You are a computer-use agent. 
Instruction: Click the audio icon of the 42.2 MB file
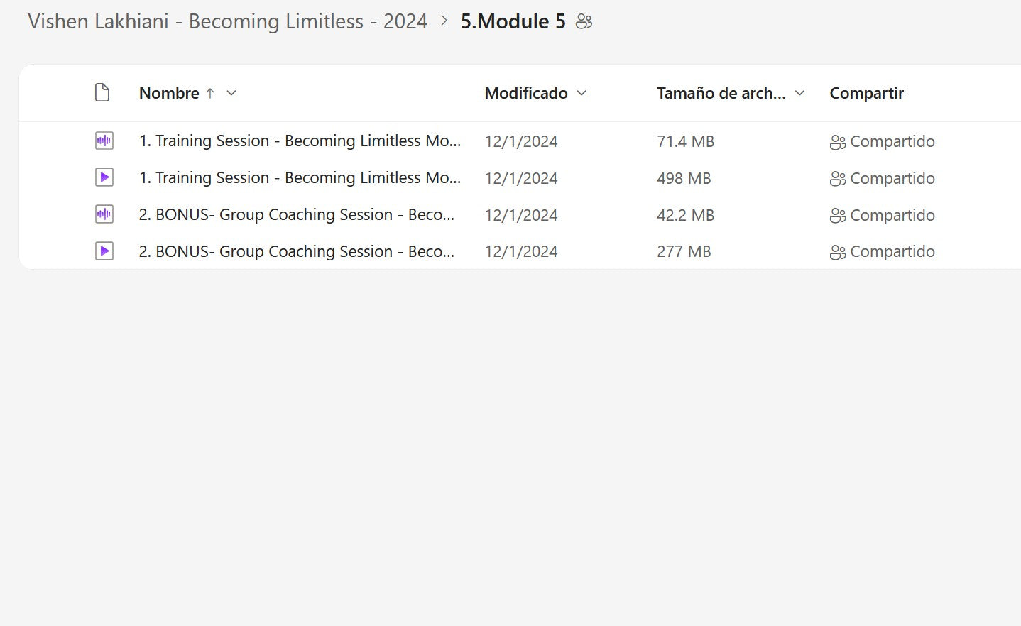[104, 214]
